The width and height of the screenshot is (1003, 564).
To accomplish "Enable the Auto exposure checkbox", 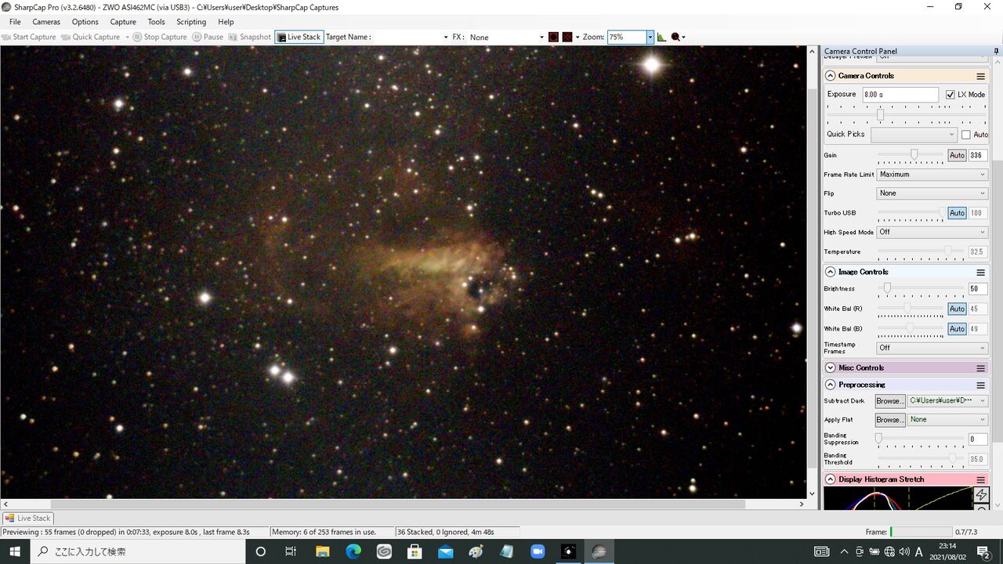I will coord(965,135).
